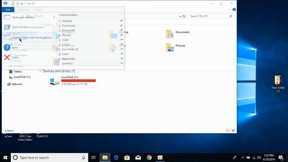Activate Cortana microphone icon
288x162 pixels.
tap(83, 157)
